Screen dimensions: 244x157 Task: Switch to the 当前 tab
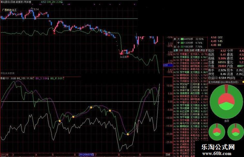tap(192, 50)
